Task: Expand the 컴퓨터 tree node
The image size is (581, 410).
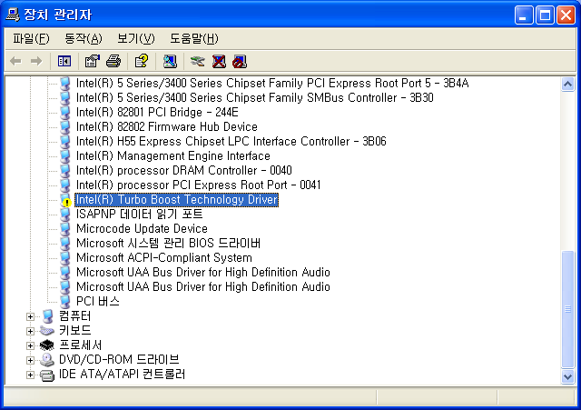Action: coord(30,317)
